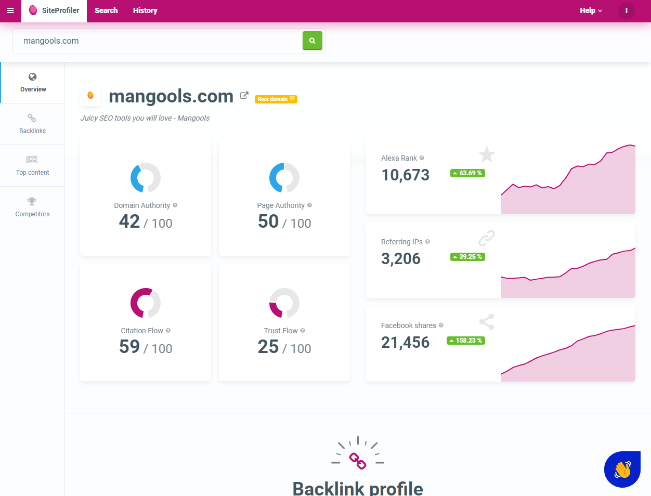Click the Trust Flow score 25

(x=268, y=347)
